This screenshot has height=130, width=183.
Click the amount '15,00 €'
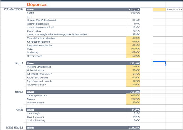pyautogui.click(x=133, y=67)
